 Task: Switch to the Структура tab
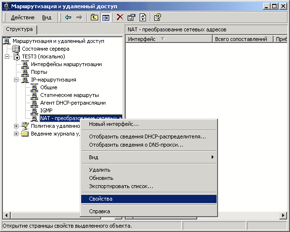pyautogui.click(x=16, y=30)
